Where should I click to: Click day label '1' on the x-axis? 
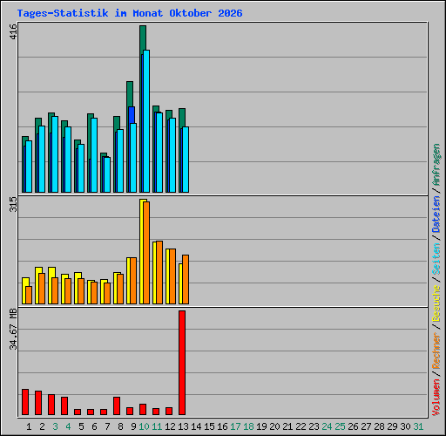click(29, 426)
